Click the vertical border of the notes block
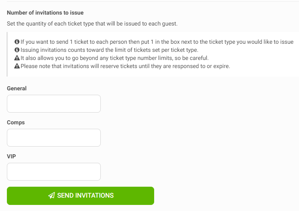The height and width of the screenshot is (211, 299). tap(7, 54)
